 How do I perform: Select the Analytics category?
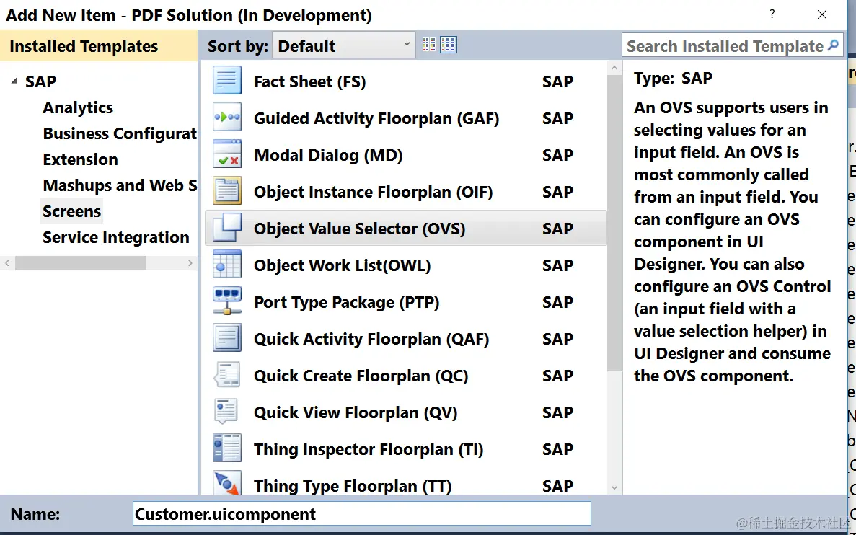coord(78,107)
